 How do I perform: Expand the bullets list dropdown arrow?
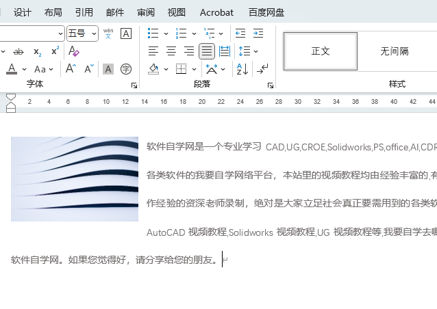click(166, 33)
